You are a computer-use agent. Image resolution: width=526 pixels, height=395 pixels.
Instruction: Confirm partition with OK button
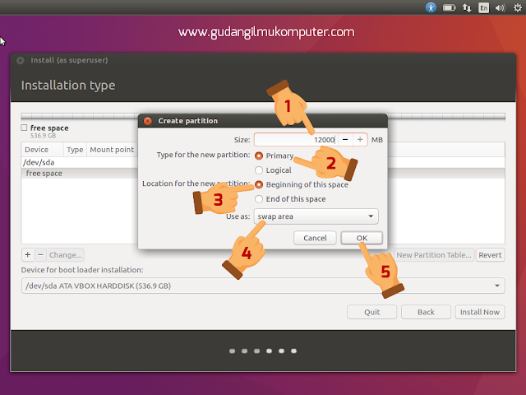pos(362,238)
